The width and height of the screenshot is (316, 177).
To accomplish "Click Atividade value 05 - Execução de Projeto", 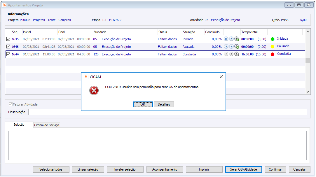I will click(x=222, y=20).
